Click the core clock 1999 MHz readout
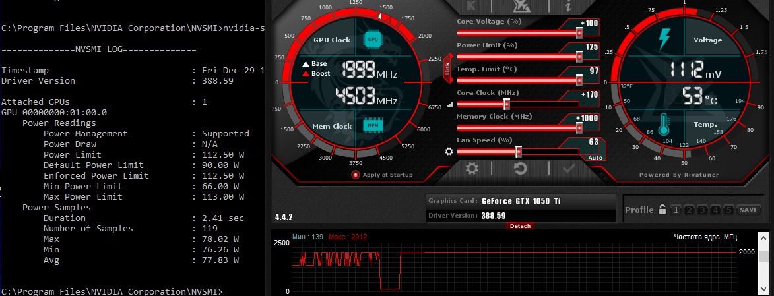Screen dimensions: 774x296 [x=369, y=71]
